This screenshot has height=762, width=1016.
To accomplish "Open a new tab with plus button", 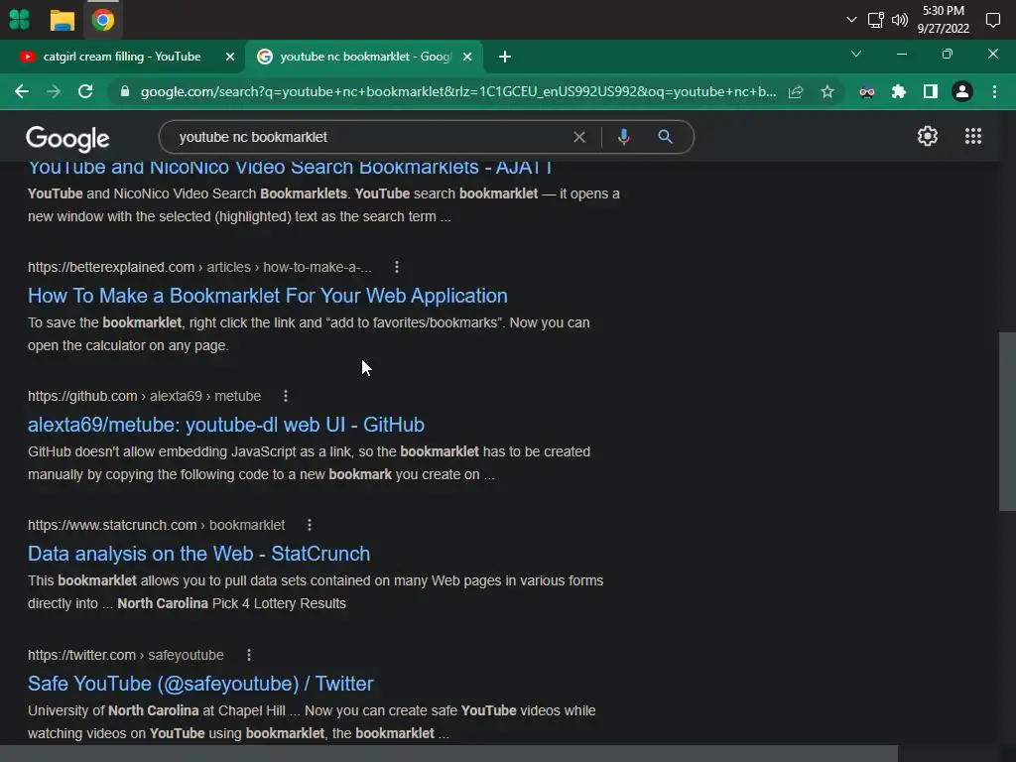I will pos(505,57).
